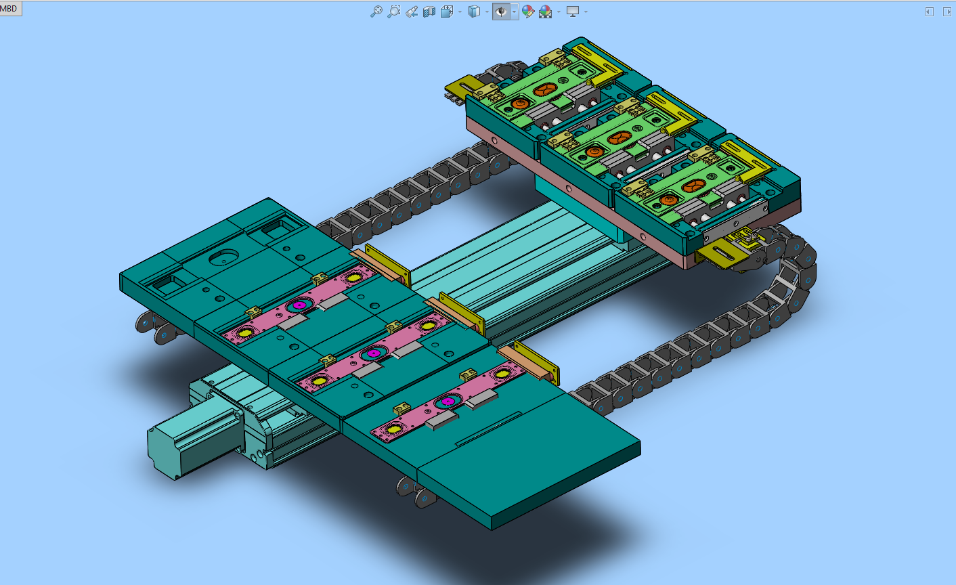
Task: Click the Display Style cube icon
Action: (475, 12)
